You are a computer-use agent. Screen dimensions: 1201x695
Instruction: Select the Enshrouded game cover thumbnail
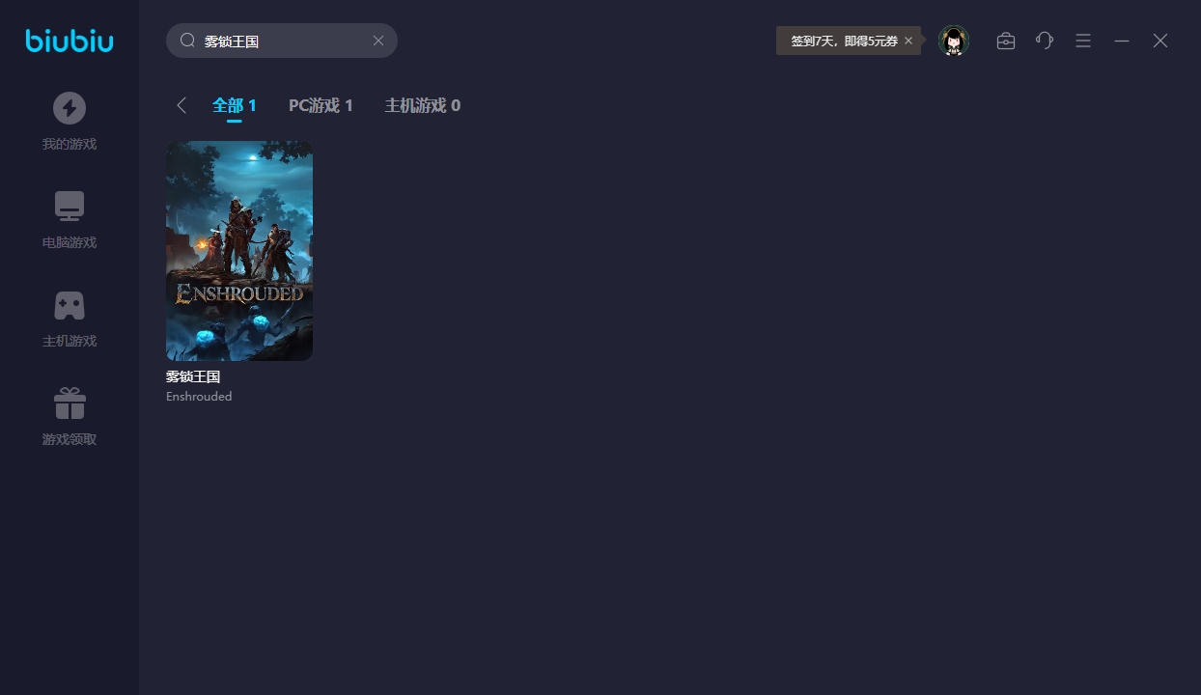239,251
